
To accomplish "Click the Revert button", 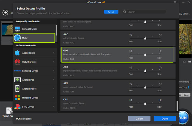I will (111, 12).
